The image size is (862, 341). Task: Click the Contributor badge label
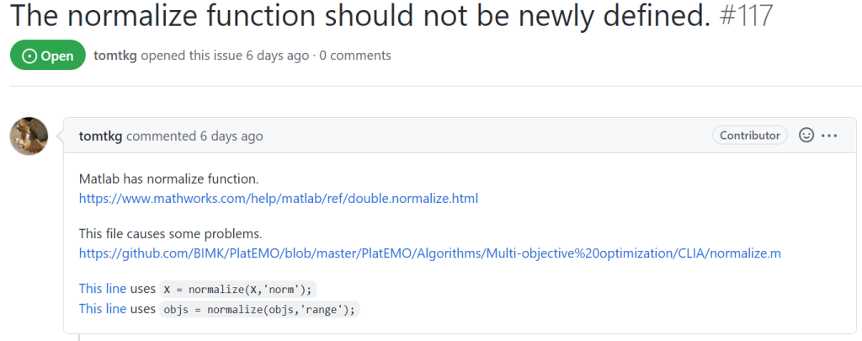tap(750, 136)
